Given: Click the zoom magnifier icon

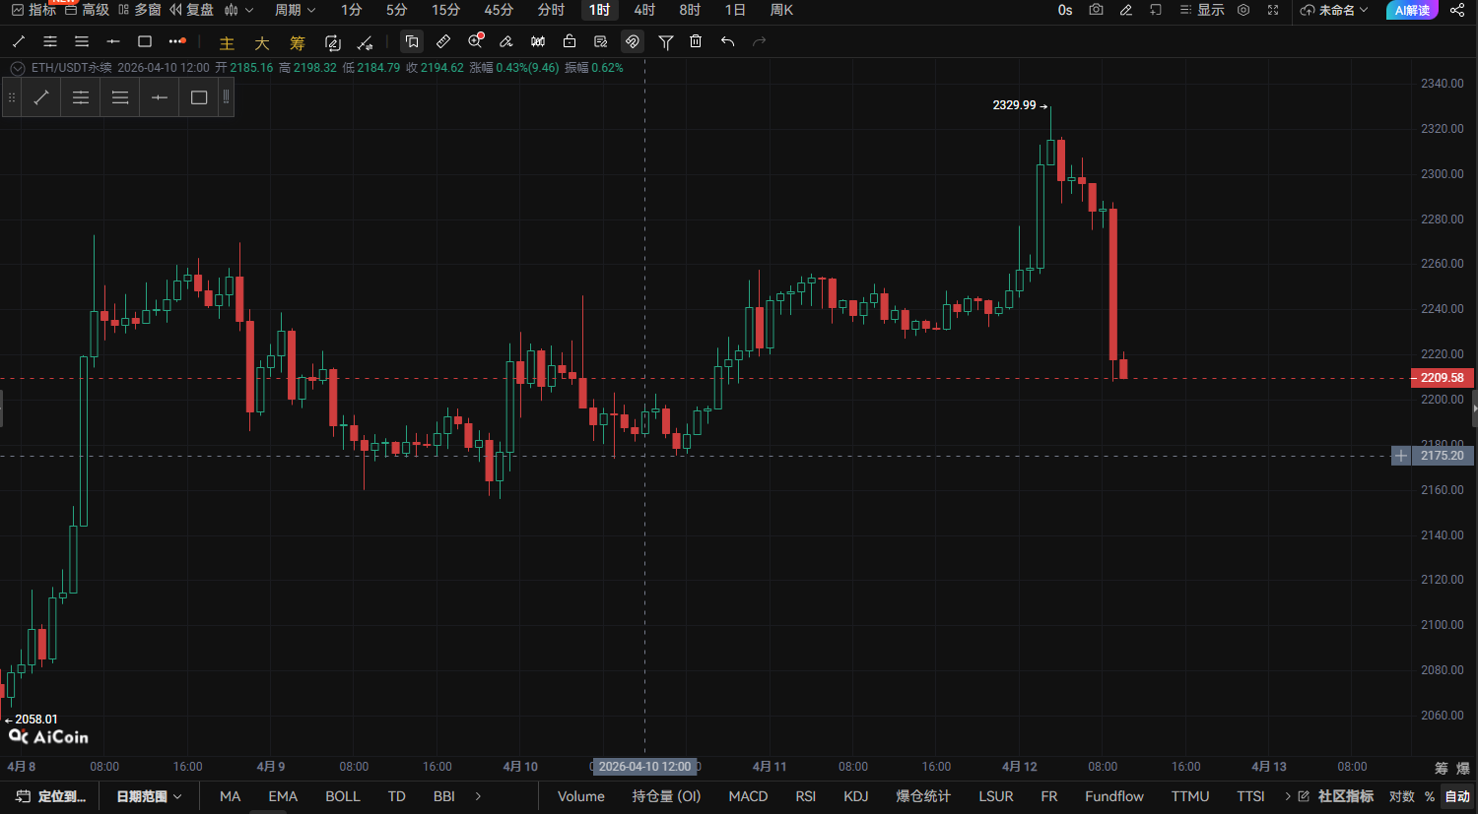Looking at the screenshot, I should point(476,41).
